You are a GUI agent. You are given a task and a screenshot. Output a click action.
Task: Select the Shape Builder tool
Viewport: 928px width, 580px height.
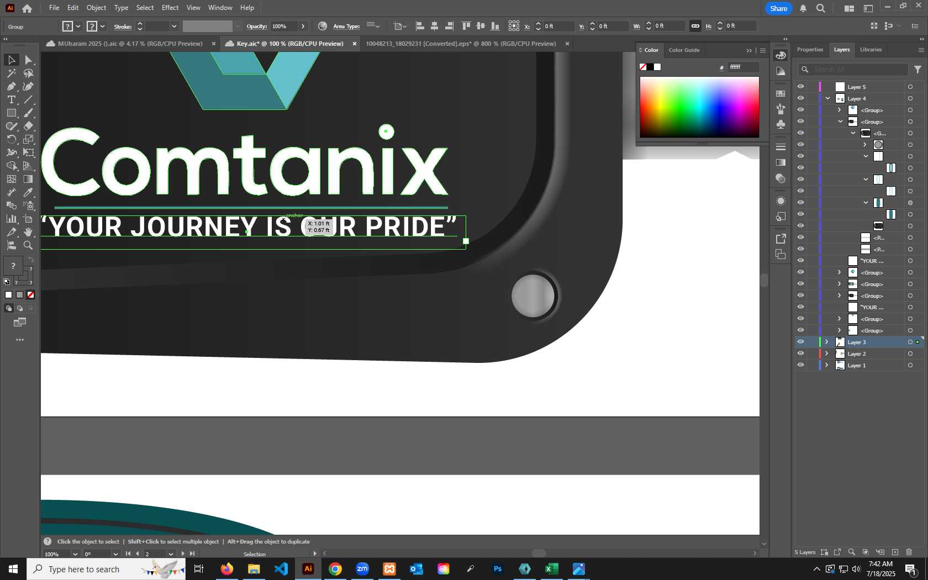tap(11, 166)
